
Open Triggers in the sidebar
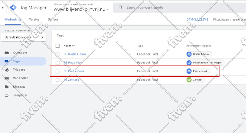(x=19, y=70)
